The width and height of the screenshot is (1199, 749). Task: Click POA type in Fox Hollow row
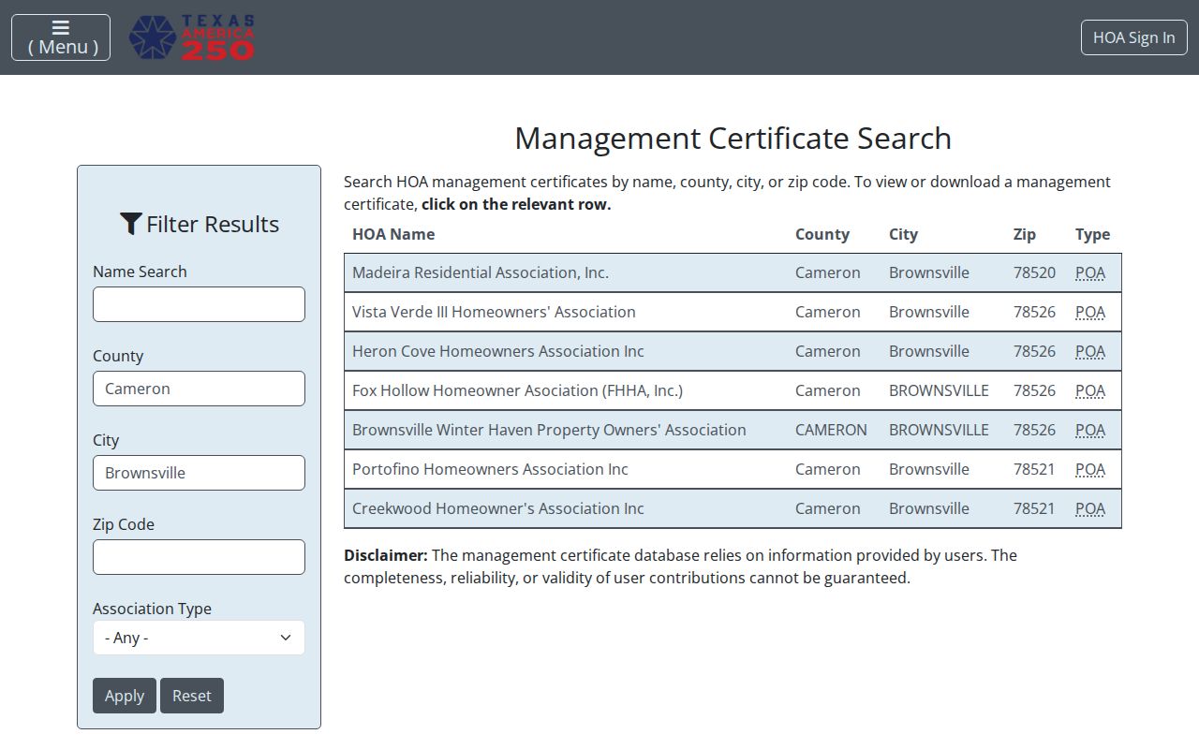click(1090, 390)
